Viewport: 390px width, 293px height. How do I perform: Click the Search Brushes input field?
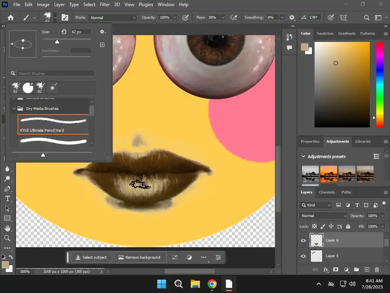coord(56,73)
